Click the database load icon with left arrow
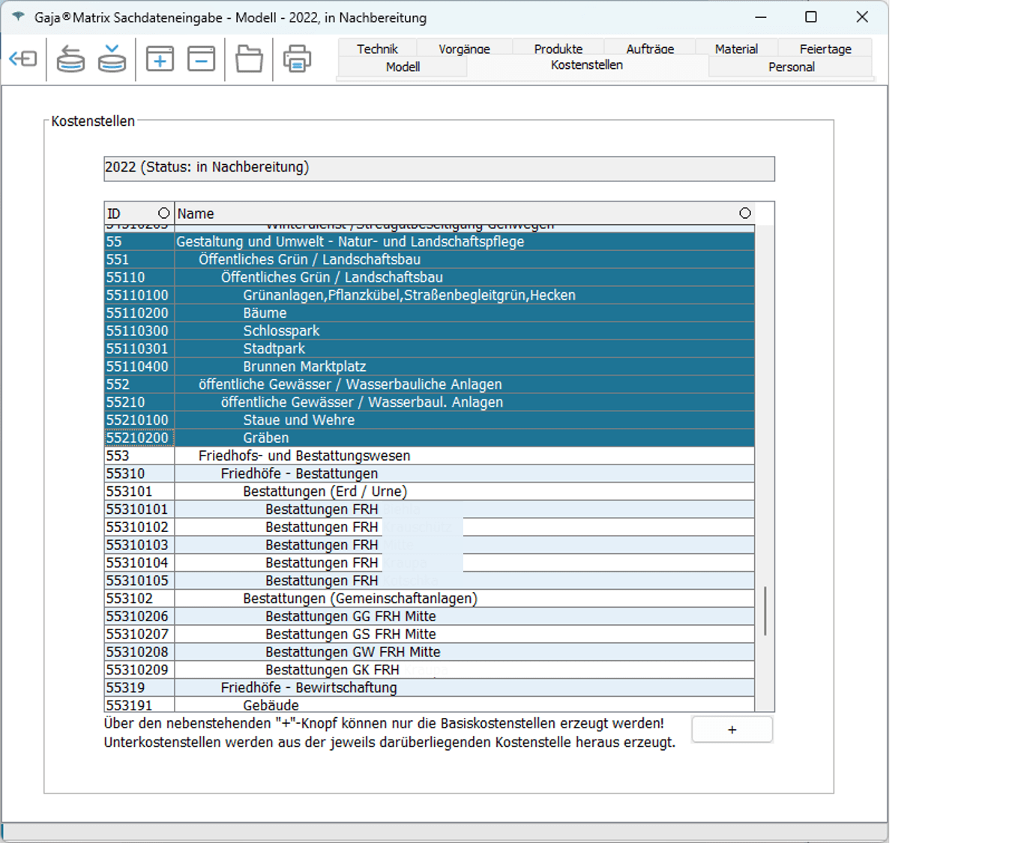This screenshot has width=1033, height=843. pyautogui.click(x=70, y=58)
